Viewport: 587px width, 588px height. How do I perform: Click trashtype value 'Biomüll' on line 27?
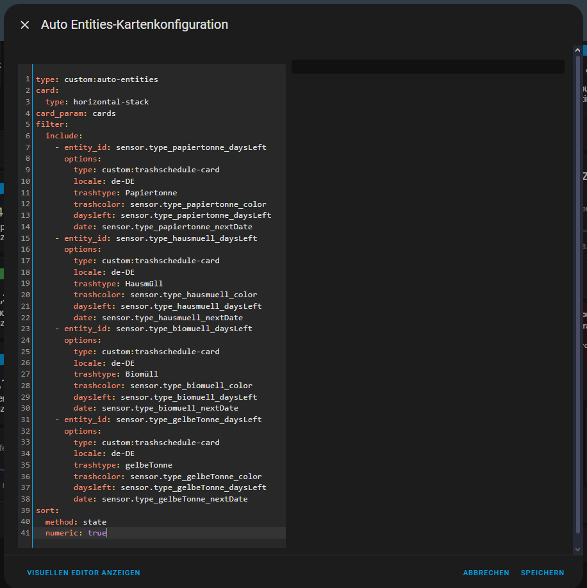[x=142, y=374]
